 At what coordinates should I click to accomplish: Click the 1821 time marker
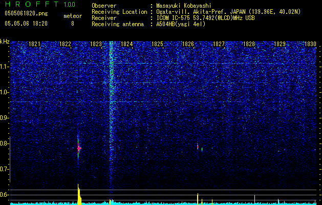(x=34, y=44)
